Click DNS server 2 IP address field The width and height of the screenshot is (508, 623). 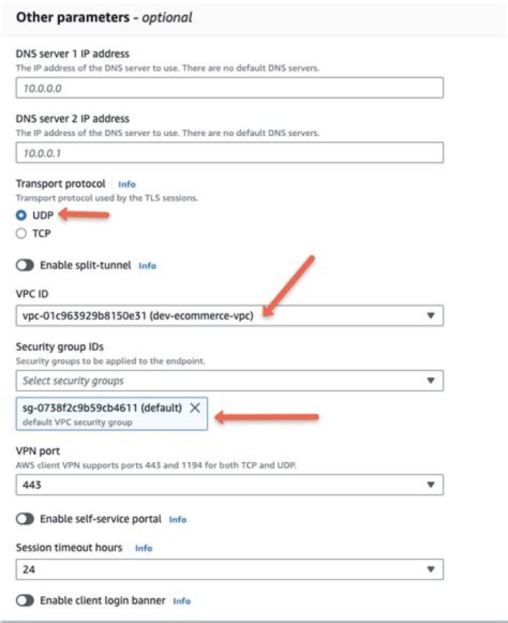[x=229, y=152]
